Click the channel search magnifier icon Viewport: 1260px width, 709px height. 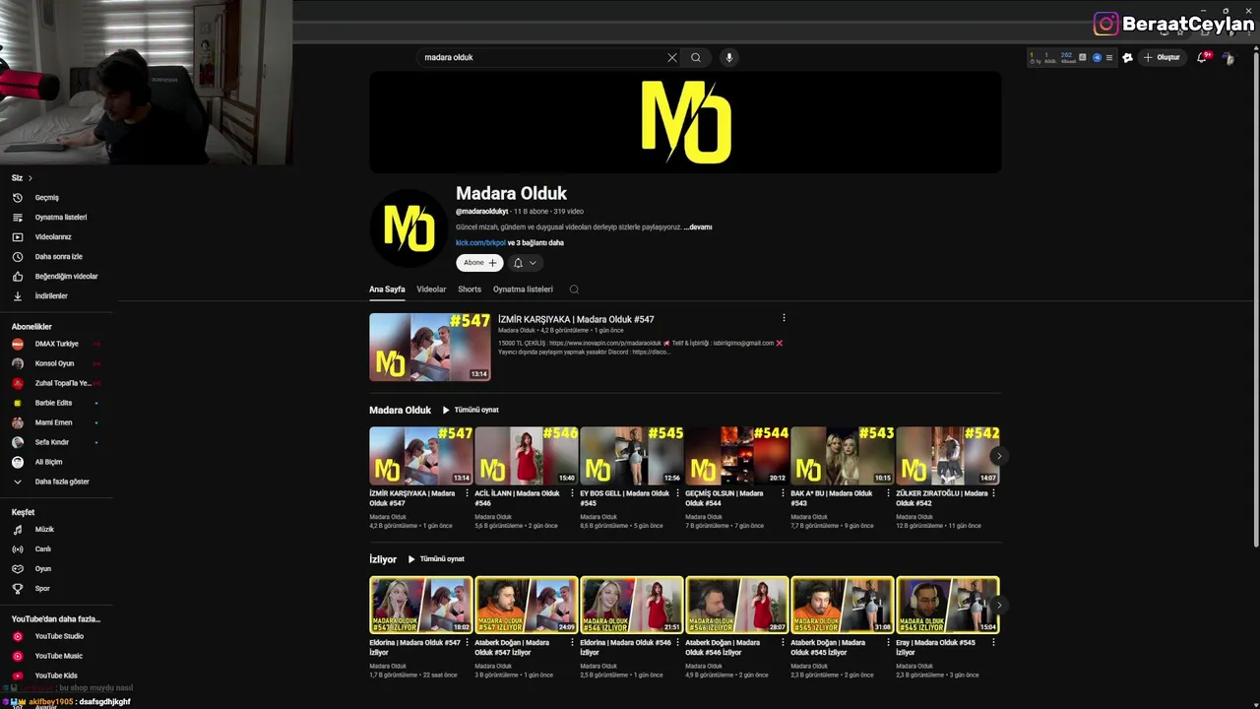point(574,290)
